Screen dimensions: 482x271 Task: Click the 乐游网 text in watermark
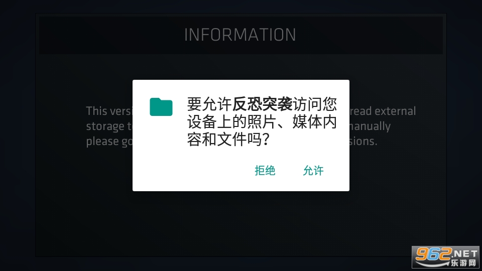click(463, 263)
